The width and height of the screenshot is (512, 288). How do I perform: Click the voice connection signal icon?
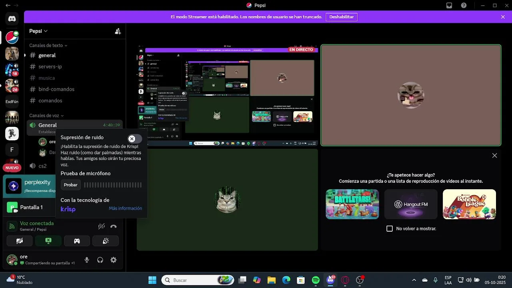click(x=12, y=226)
